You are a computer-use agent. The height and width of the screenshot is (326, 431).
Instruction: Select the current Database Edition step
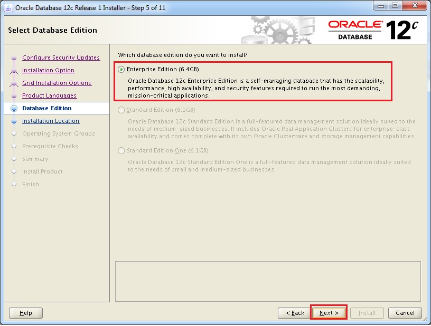point(47,108)
